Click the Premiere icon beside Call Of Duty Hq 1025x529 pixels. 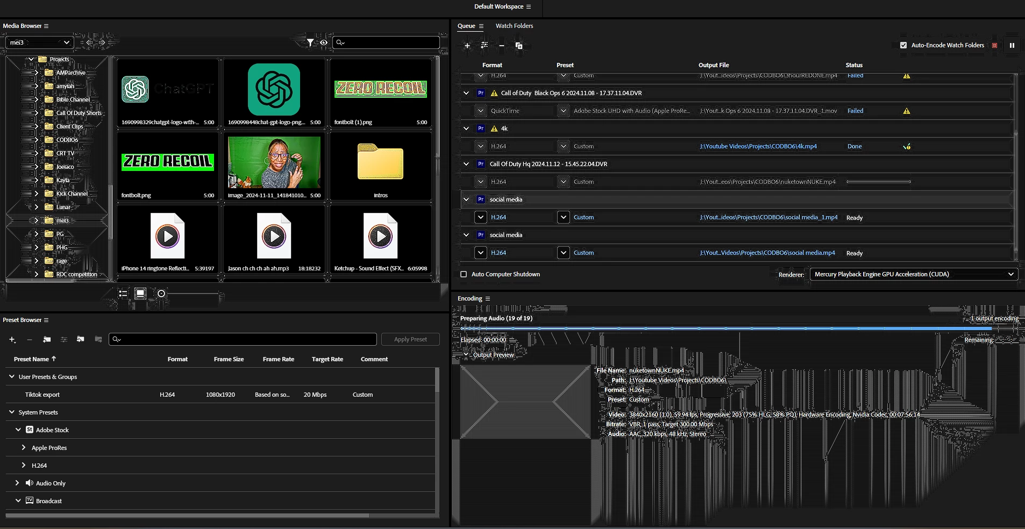pyautogui.click(x=481, y=164)
